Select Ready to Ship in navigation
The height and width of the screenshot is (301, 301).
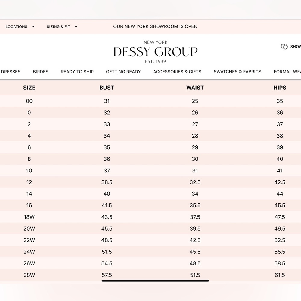tap(77, 72)
